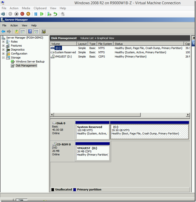Screen dimensions: 196x202
Task: Turn off the VM with the black stop icon
Action: 16,14
